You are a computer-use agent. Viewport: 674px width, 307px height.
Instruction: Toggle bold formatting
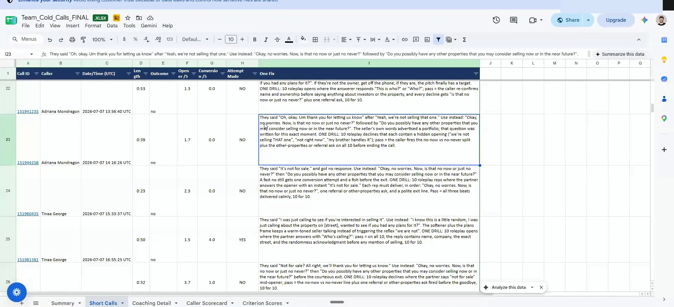(255, 40)
